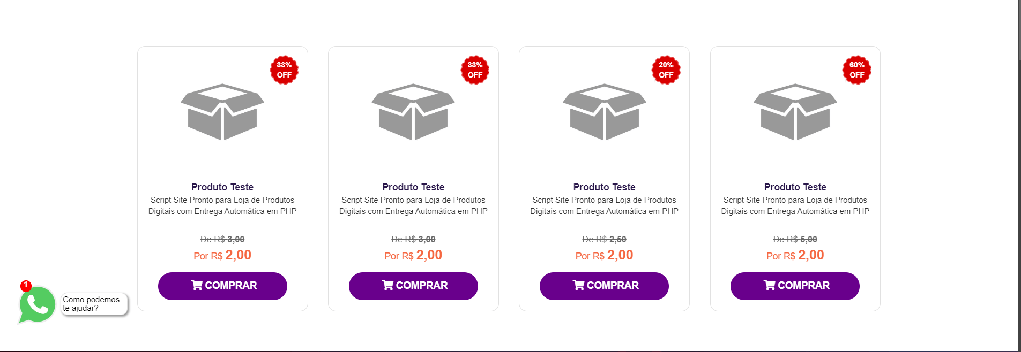Click the red notification badge on WhatsApp
The height and width of the screenshot is (352, 1021).
point(26,286)
